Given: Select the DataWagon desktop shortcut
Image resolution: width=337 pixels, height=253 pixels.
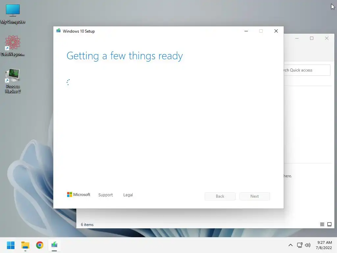Looking at the screenshot, I should click(x=13, y=45).
